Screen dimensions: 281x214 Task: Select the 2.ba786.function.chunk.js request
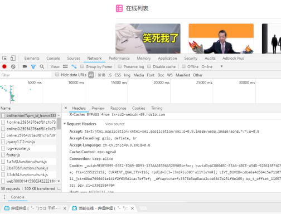[27, 168]
